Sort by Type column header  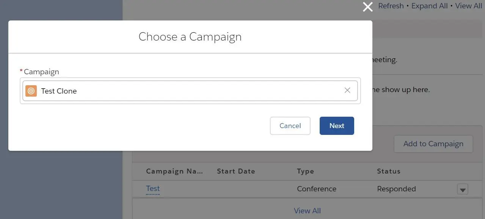[305, 171]
